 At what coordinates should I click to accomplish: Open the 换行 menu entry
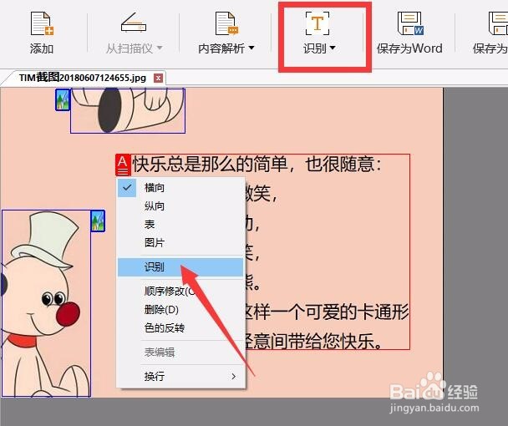tap(180, 377)
